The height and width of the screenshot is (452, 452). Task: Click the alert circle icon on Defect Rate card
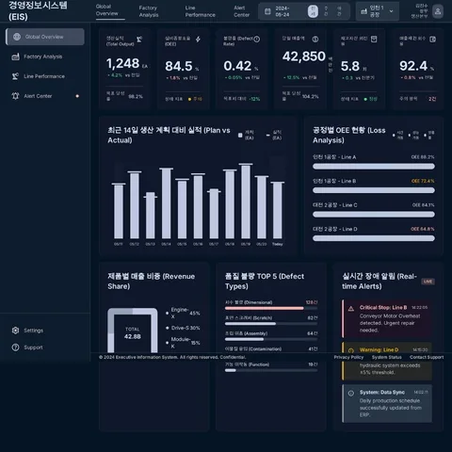click(257, 40)
